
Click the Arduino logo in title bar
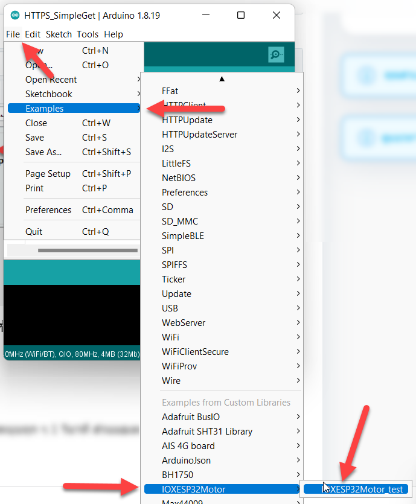(x=14, y=15)
